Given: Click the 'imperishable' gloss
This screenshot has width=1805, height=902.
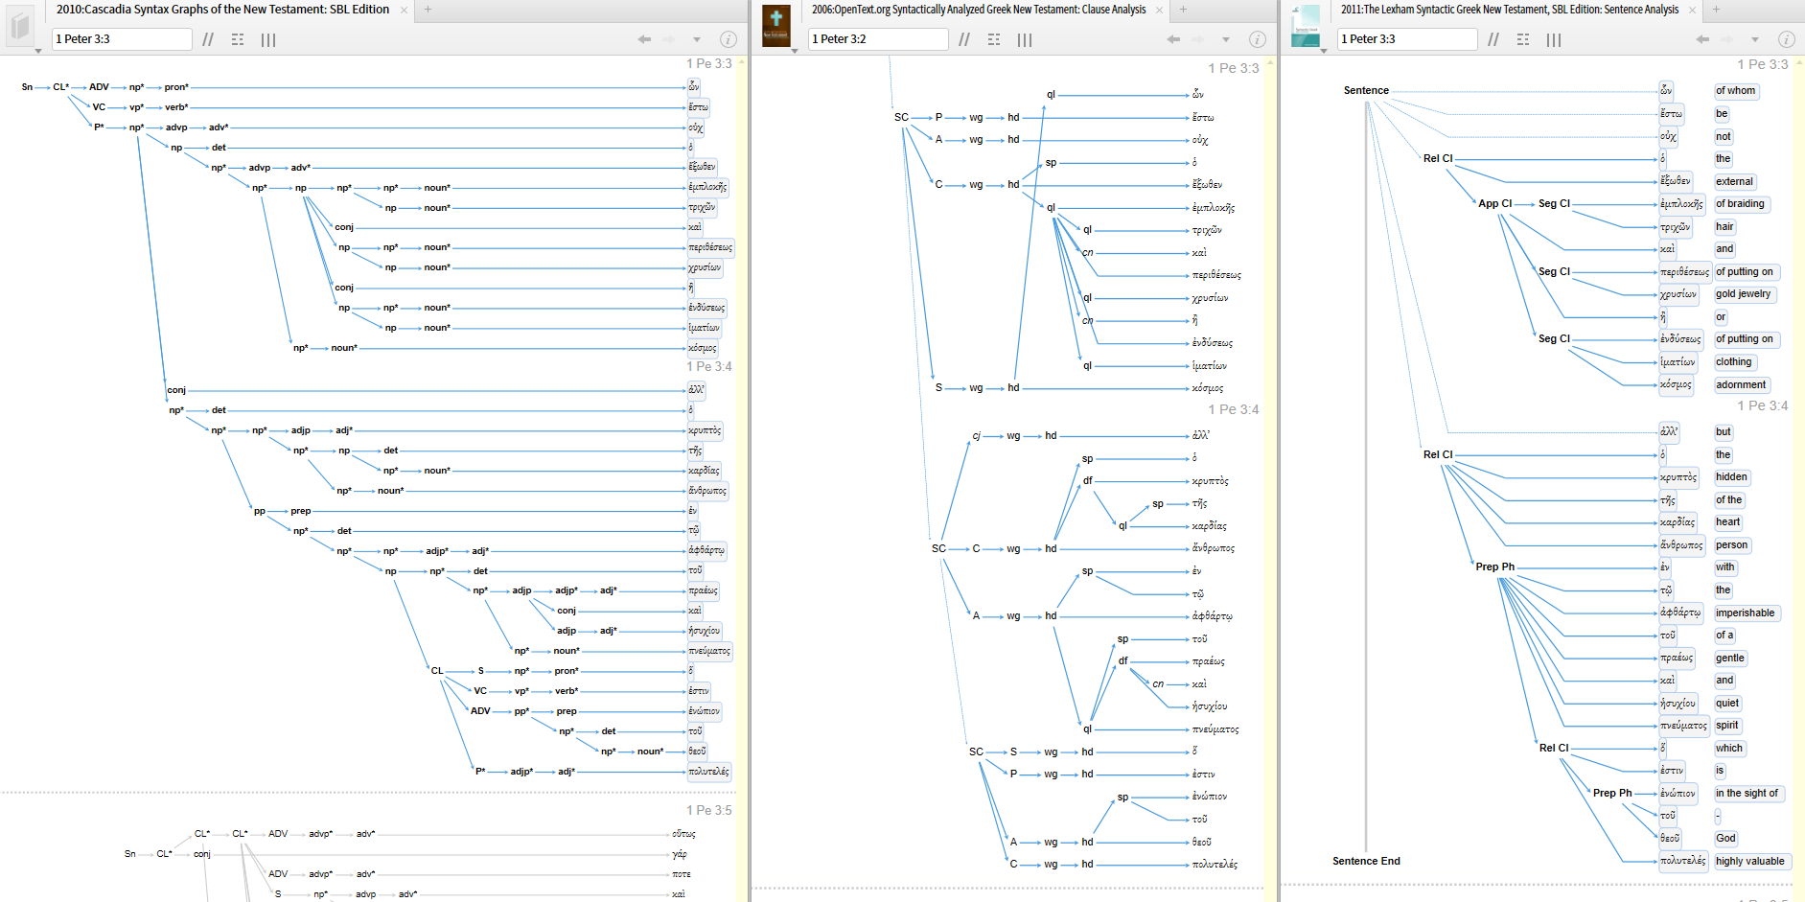Looking at the screenshot, I should (x=1746, y=613).
